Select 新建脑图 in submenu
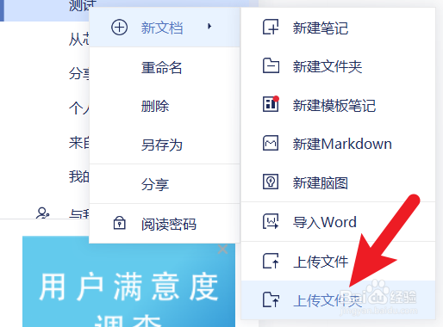 tap(338, 182)
